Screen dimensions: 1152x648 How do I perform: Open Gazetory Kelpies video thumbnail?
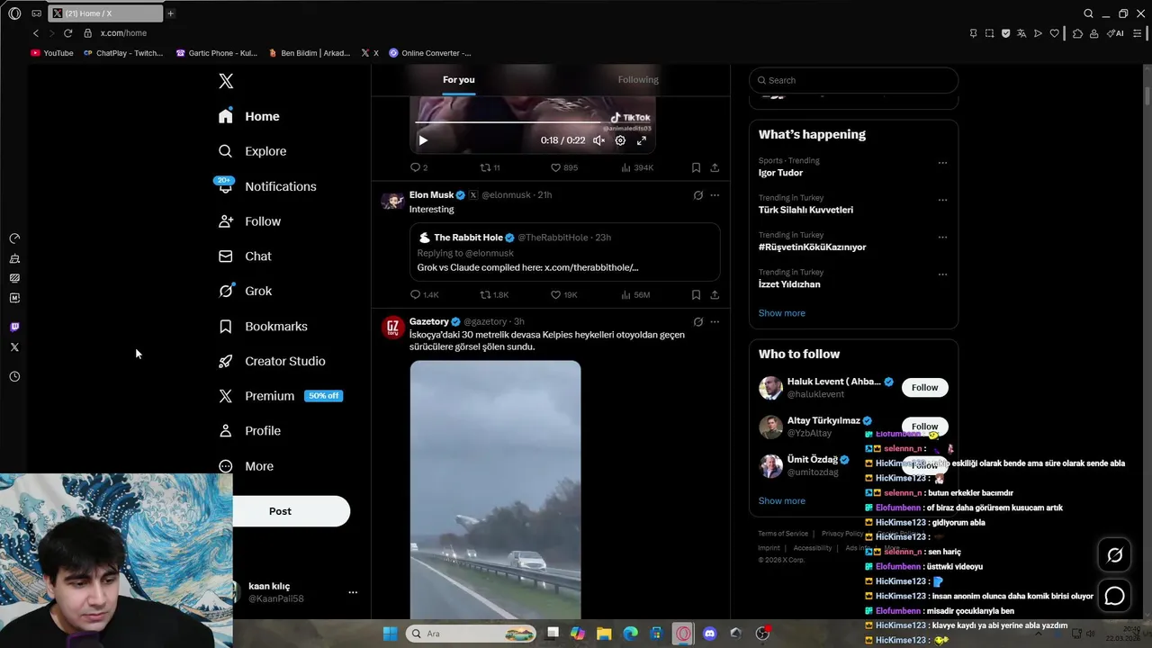pos(495,490)
